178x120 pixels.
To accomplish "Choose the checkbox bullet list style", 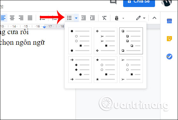I will (131, 41).
